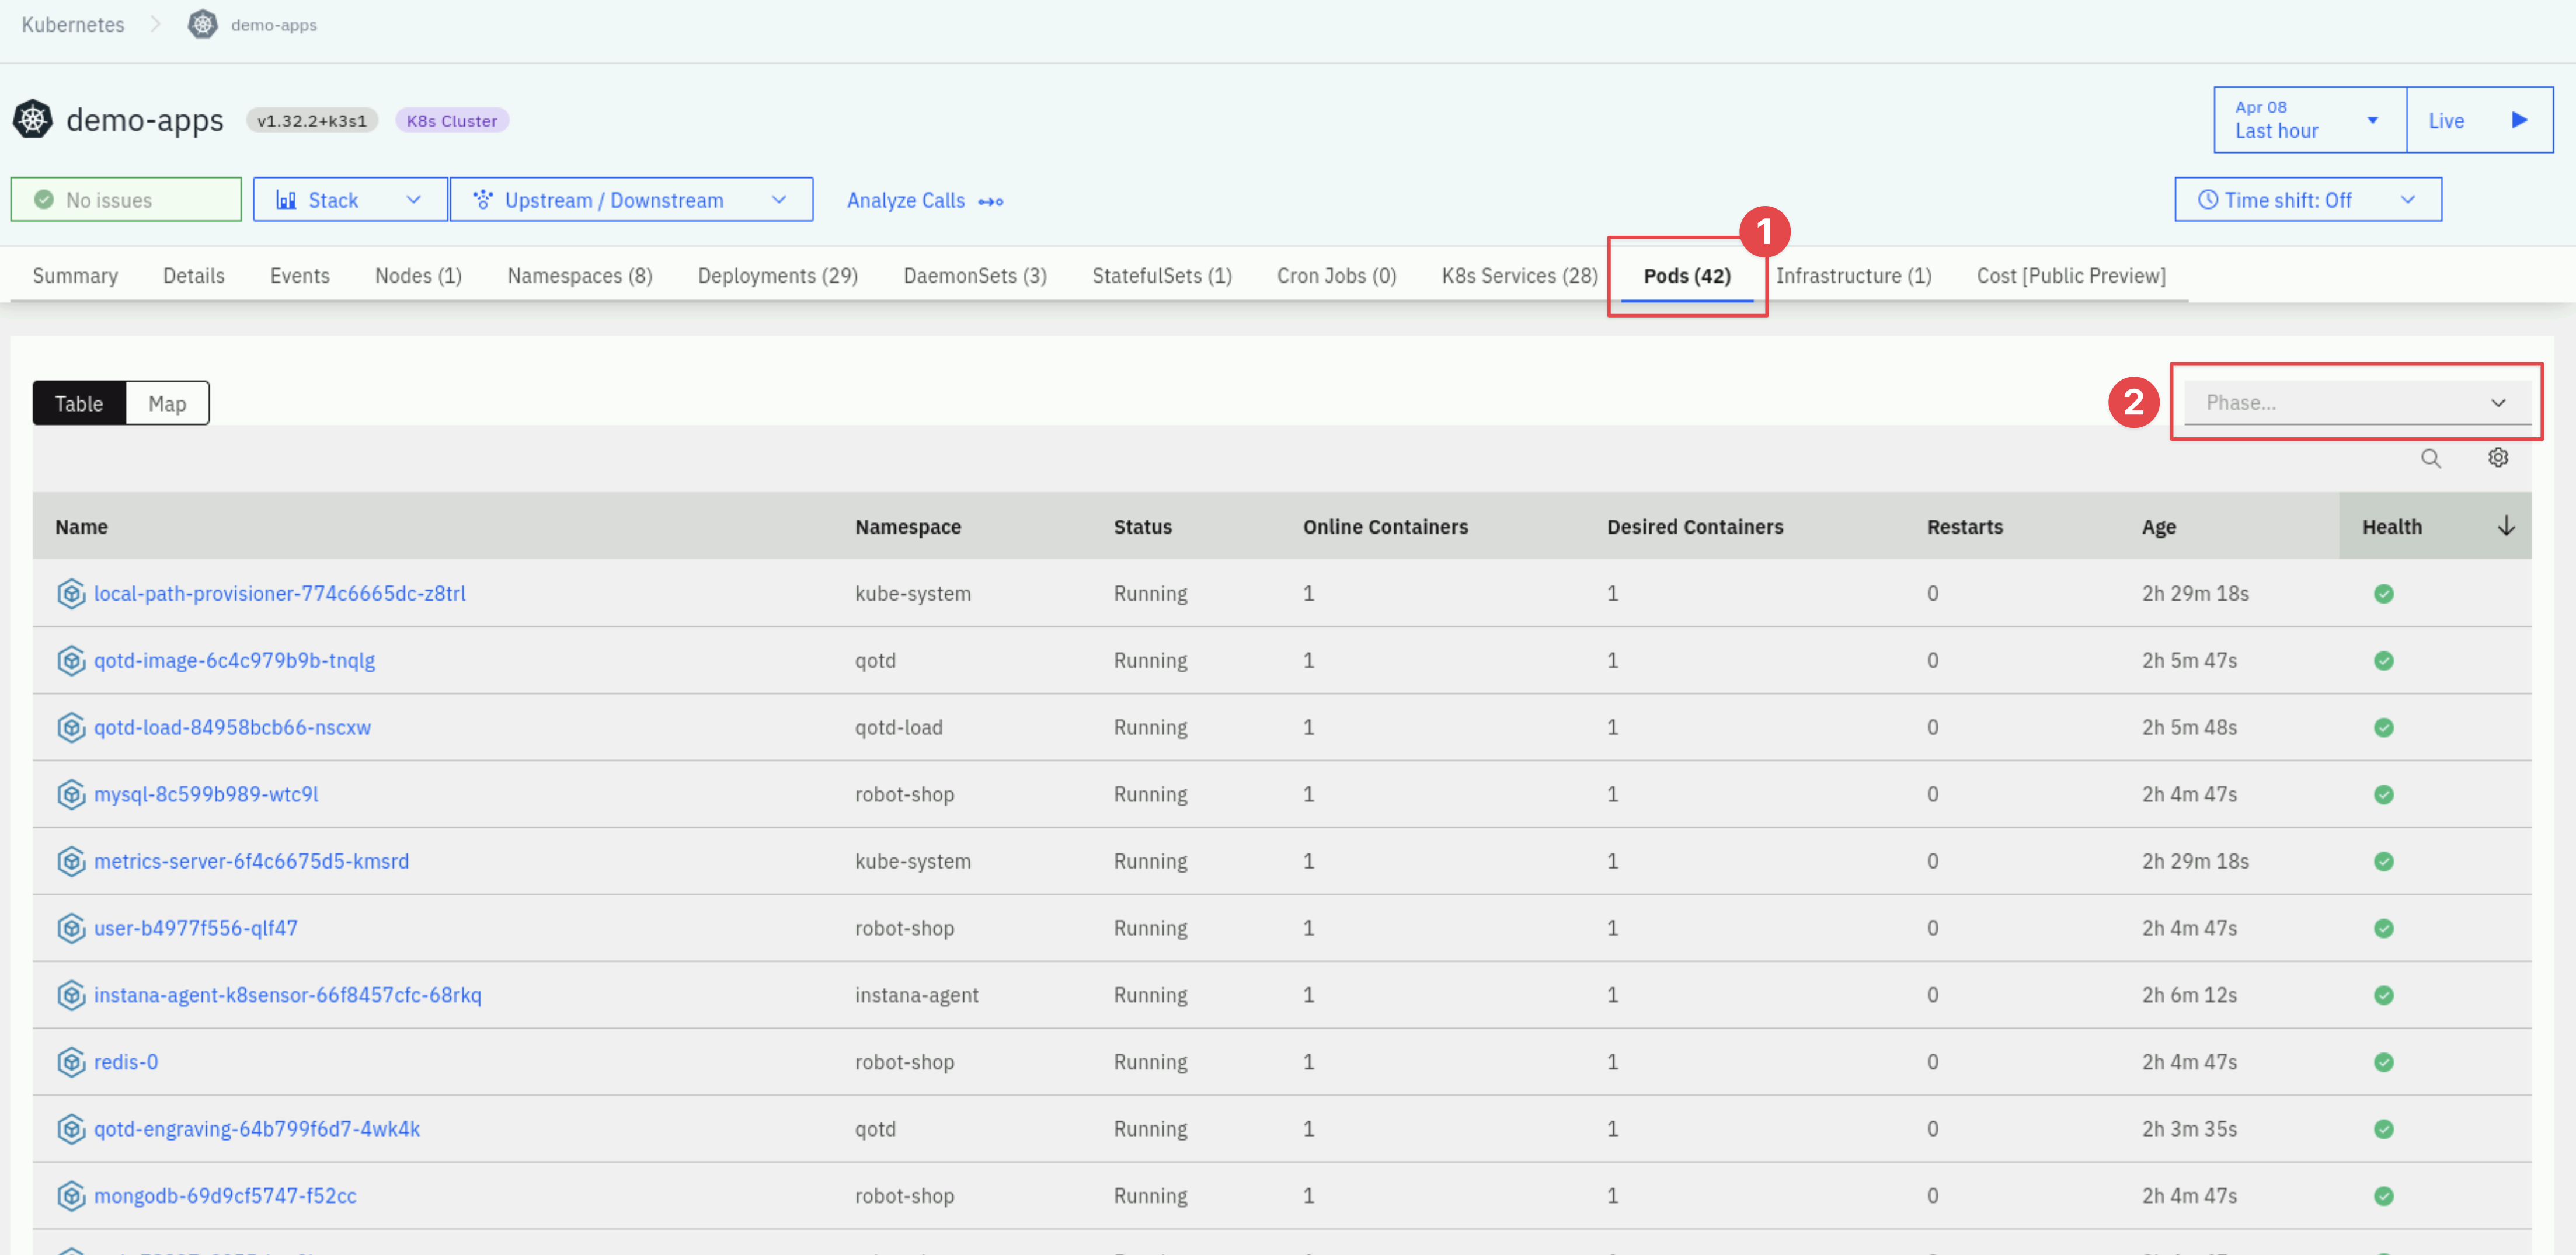Sort by the Age column header
The image size is (2576, 1255).
(x=2158, y=527)
